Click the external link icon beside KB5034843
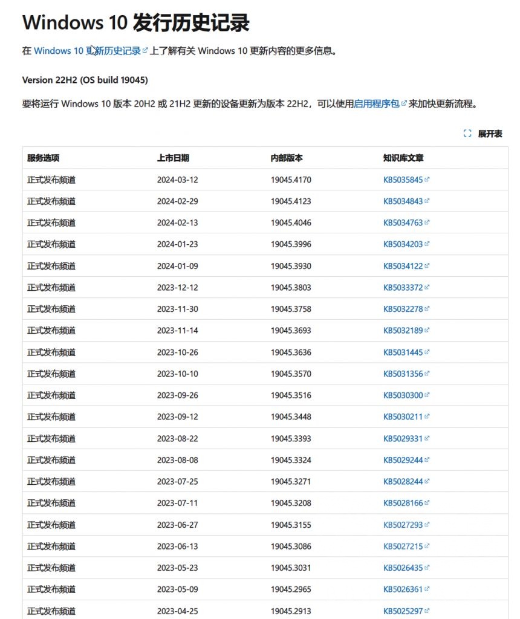520x619 pixels. 427,201
